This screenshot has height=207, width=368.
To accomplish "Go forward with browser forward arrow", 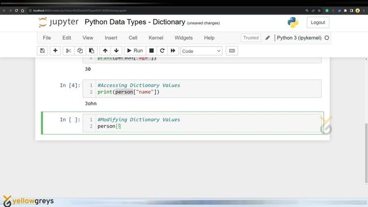I will (10, 10).
